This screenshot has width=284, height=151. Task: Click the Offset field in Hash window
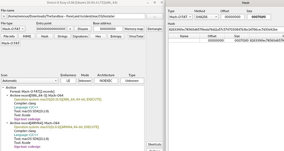[233, 17]
